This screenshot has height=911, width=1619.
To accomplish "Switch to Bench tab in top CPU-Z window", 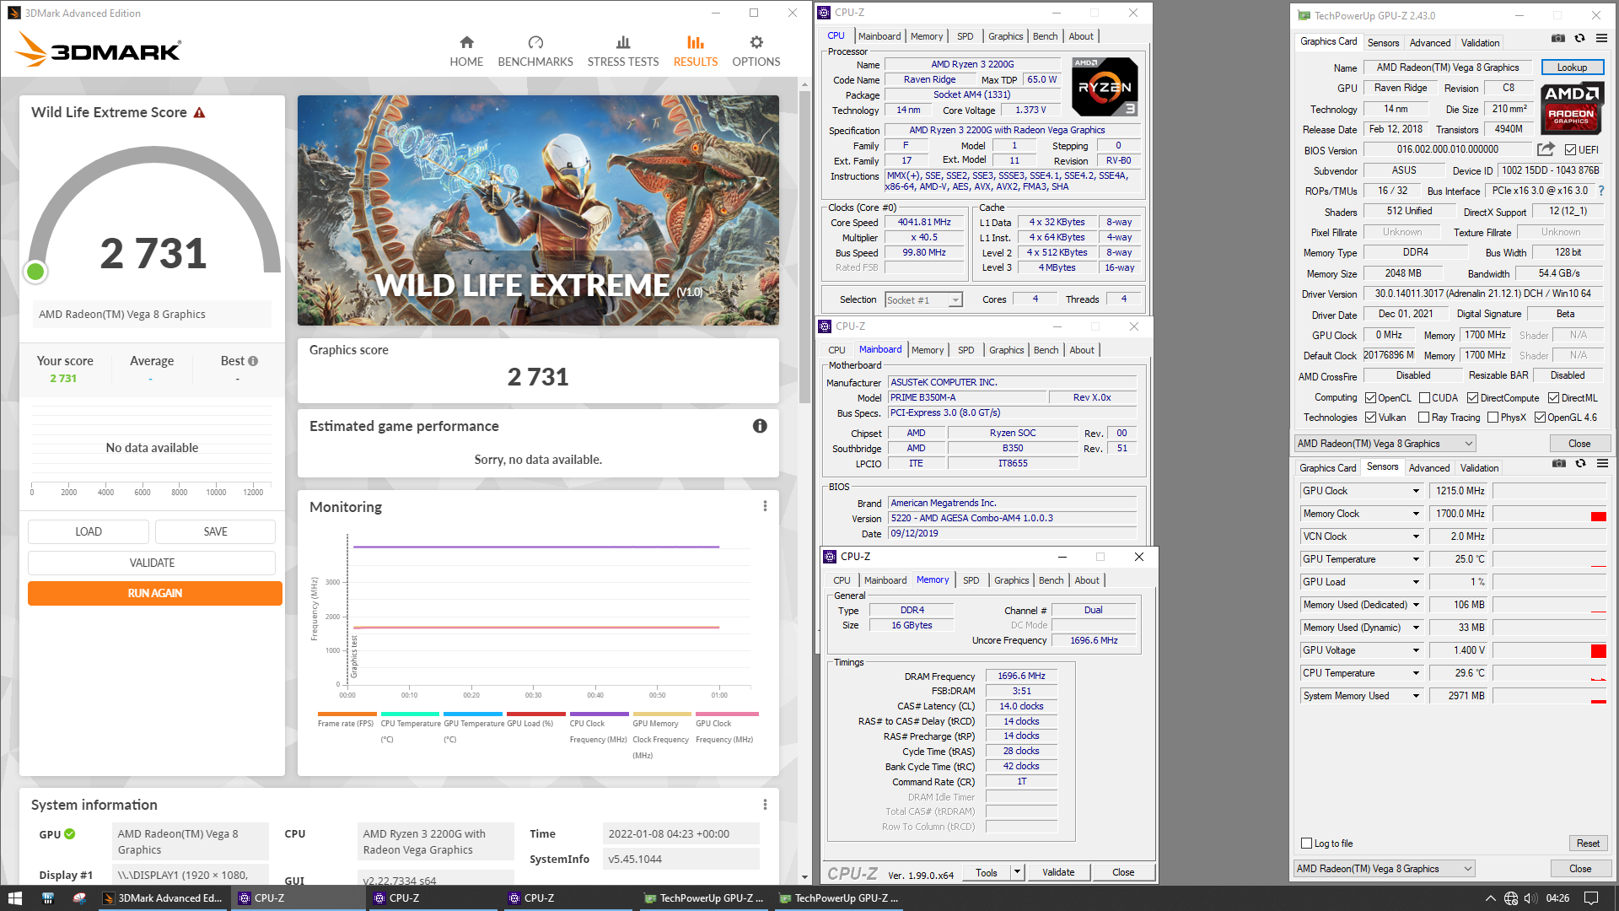I will [x=1045, y=36].
